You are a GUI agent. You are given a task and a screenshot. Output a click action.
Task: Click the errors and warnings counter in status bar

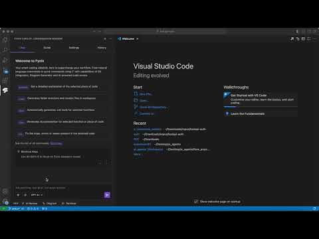coord(33,208)
